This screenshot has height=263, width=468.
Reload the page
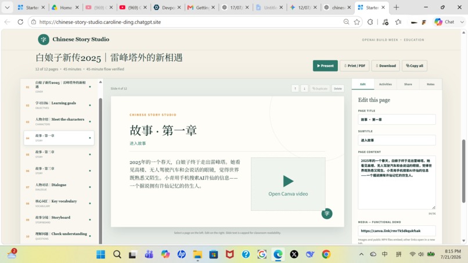tap(20, 22)
